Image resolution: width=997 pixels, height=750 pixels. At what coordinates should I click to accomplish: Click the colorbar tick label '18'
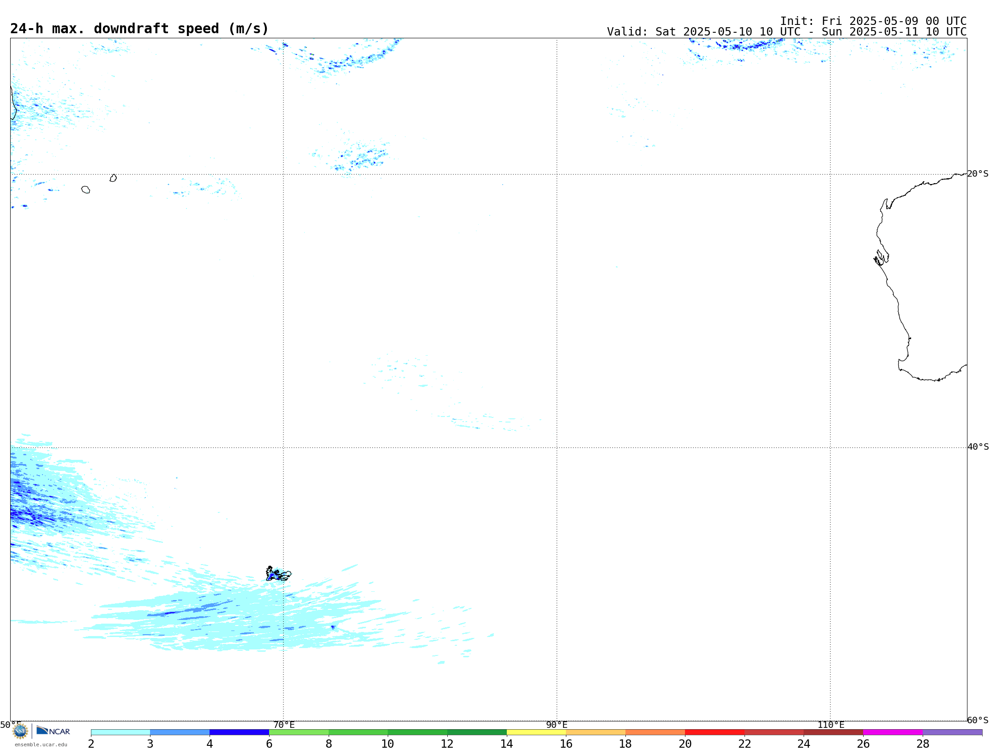[625, 744]
